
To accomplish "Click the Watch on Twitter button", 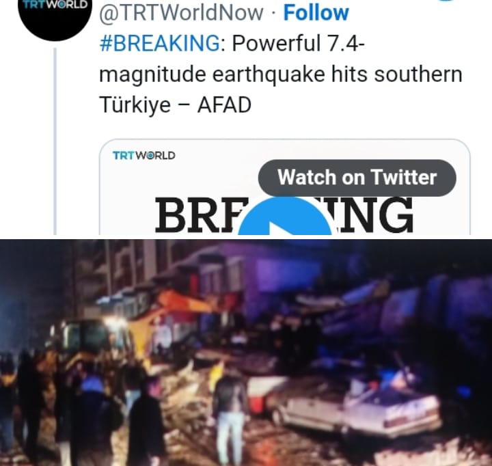I will pyautogui.click(x=357, y=178).
